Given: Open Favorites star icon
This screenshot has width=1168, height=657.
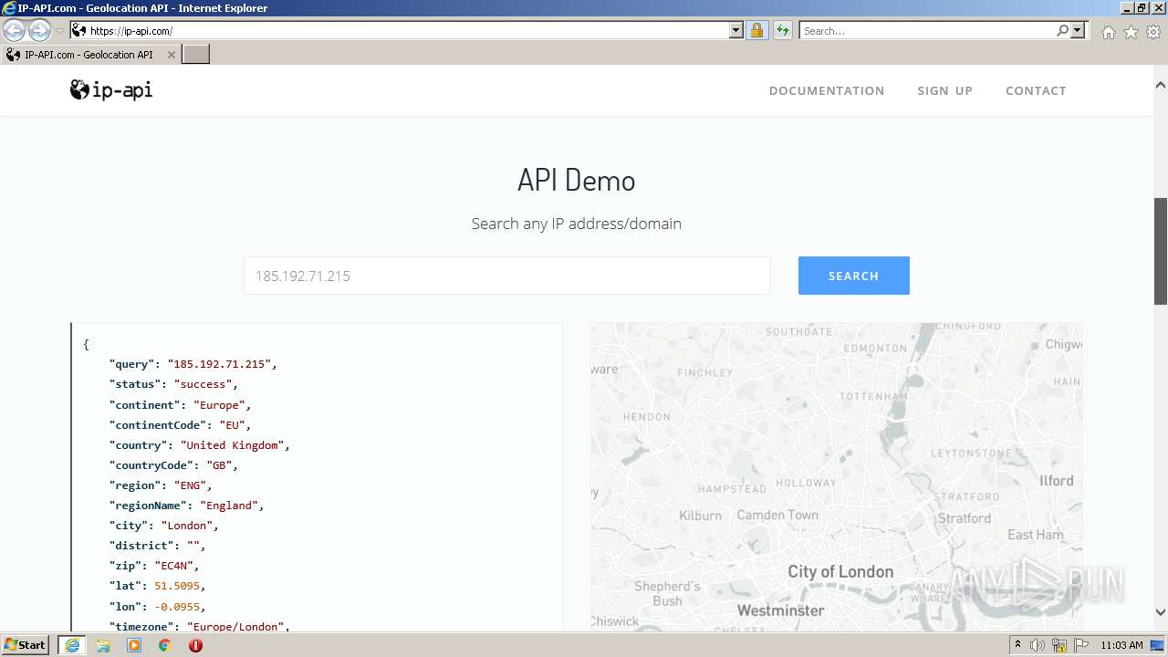Looking at the screenshot, I should click(1131, 32).
